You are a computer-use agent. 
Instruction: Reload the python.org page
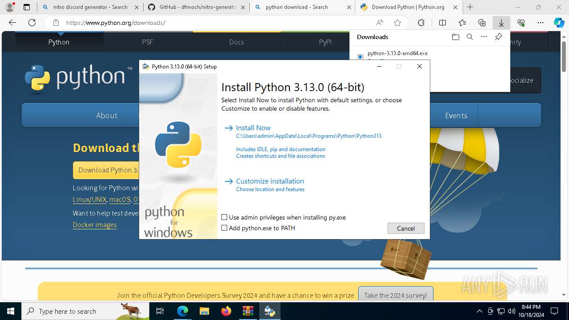pyautogui.click(x=32, y=23)
